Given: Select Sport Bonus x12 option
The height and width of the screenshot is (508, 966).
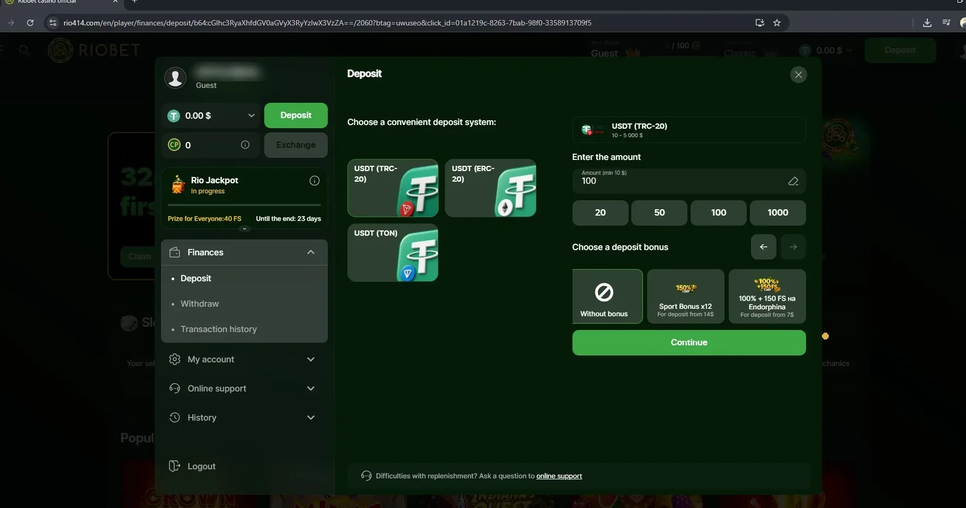Looking at the screenshot, I should point(685,296).
